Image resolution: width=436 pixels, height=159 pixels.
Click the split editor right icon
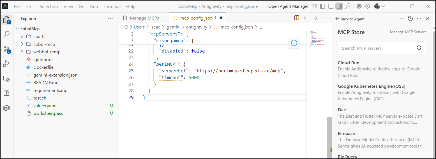296,18
